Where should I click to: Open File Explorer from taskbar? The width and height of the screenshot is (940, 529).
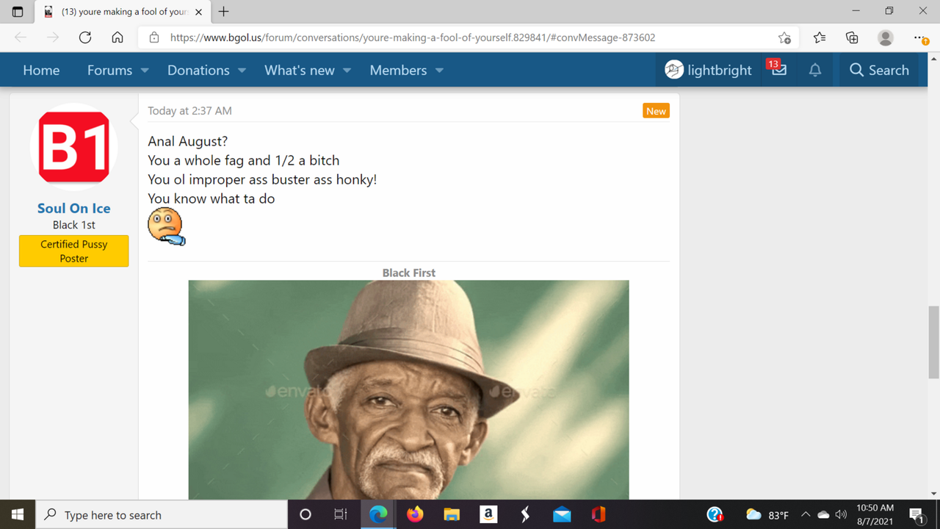pyautogui.click(x=451, y=515)
